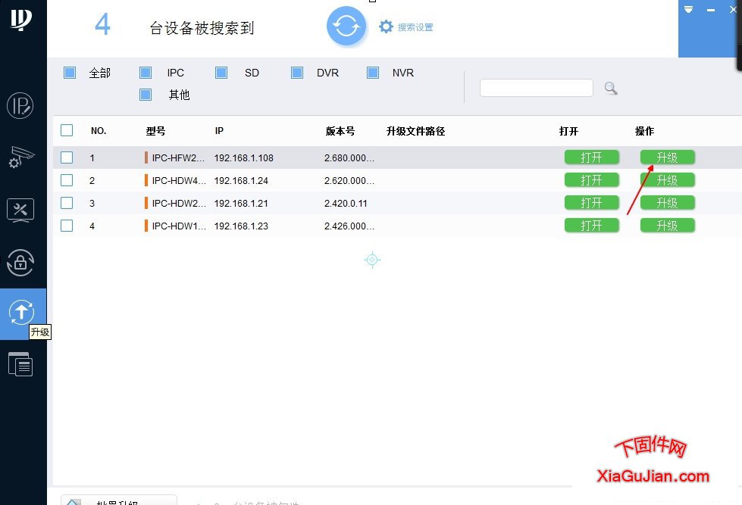Click the 版本号 column header
The image size is (742, 505).
point(340,130)
